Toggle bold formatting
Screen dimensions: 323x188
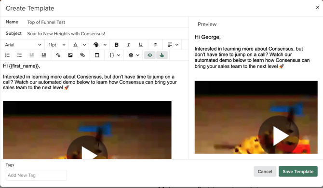116,45
